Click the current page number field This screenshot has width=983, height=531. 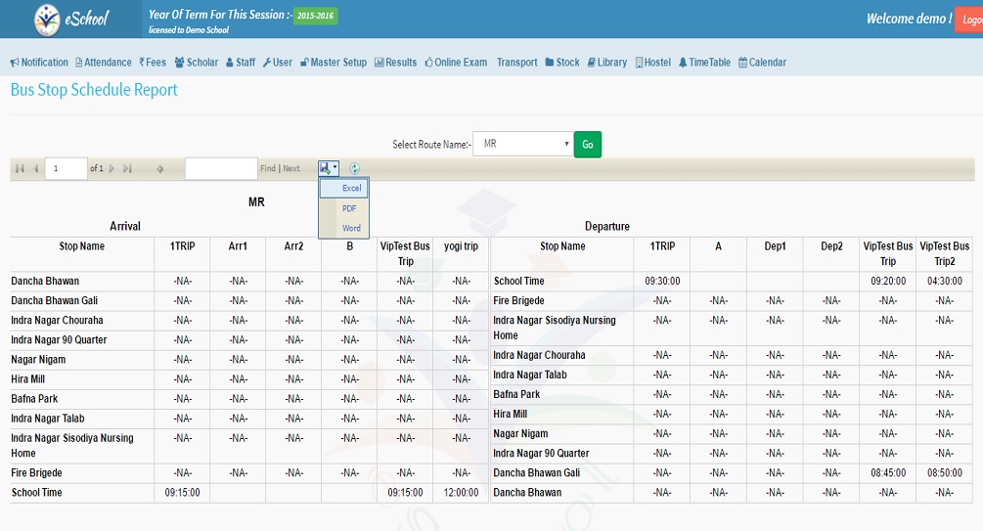pos(66,169)
